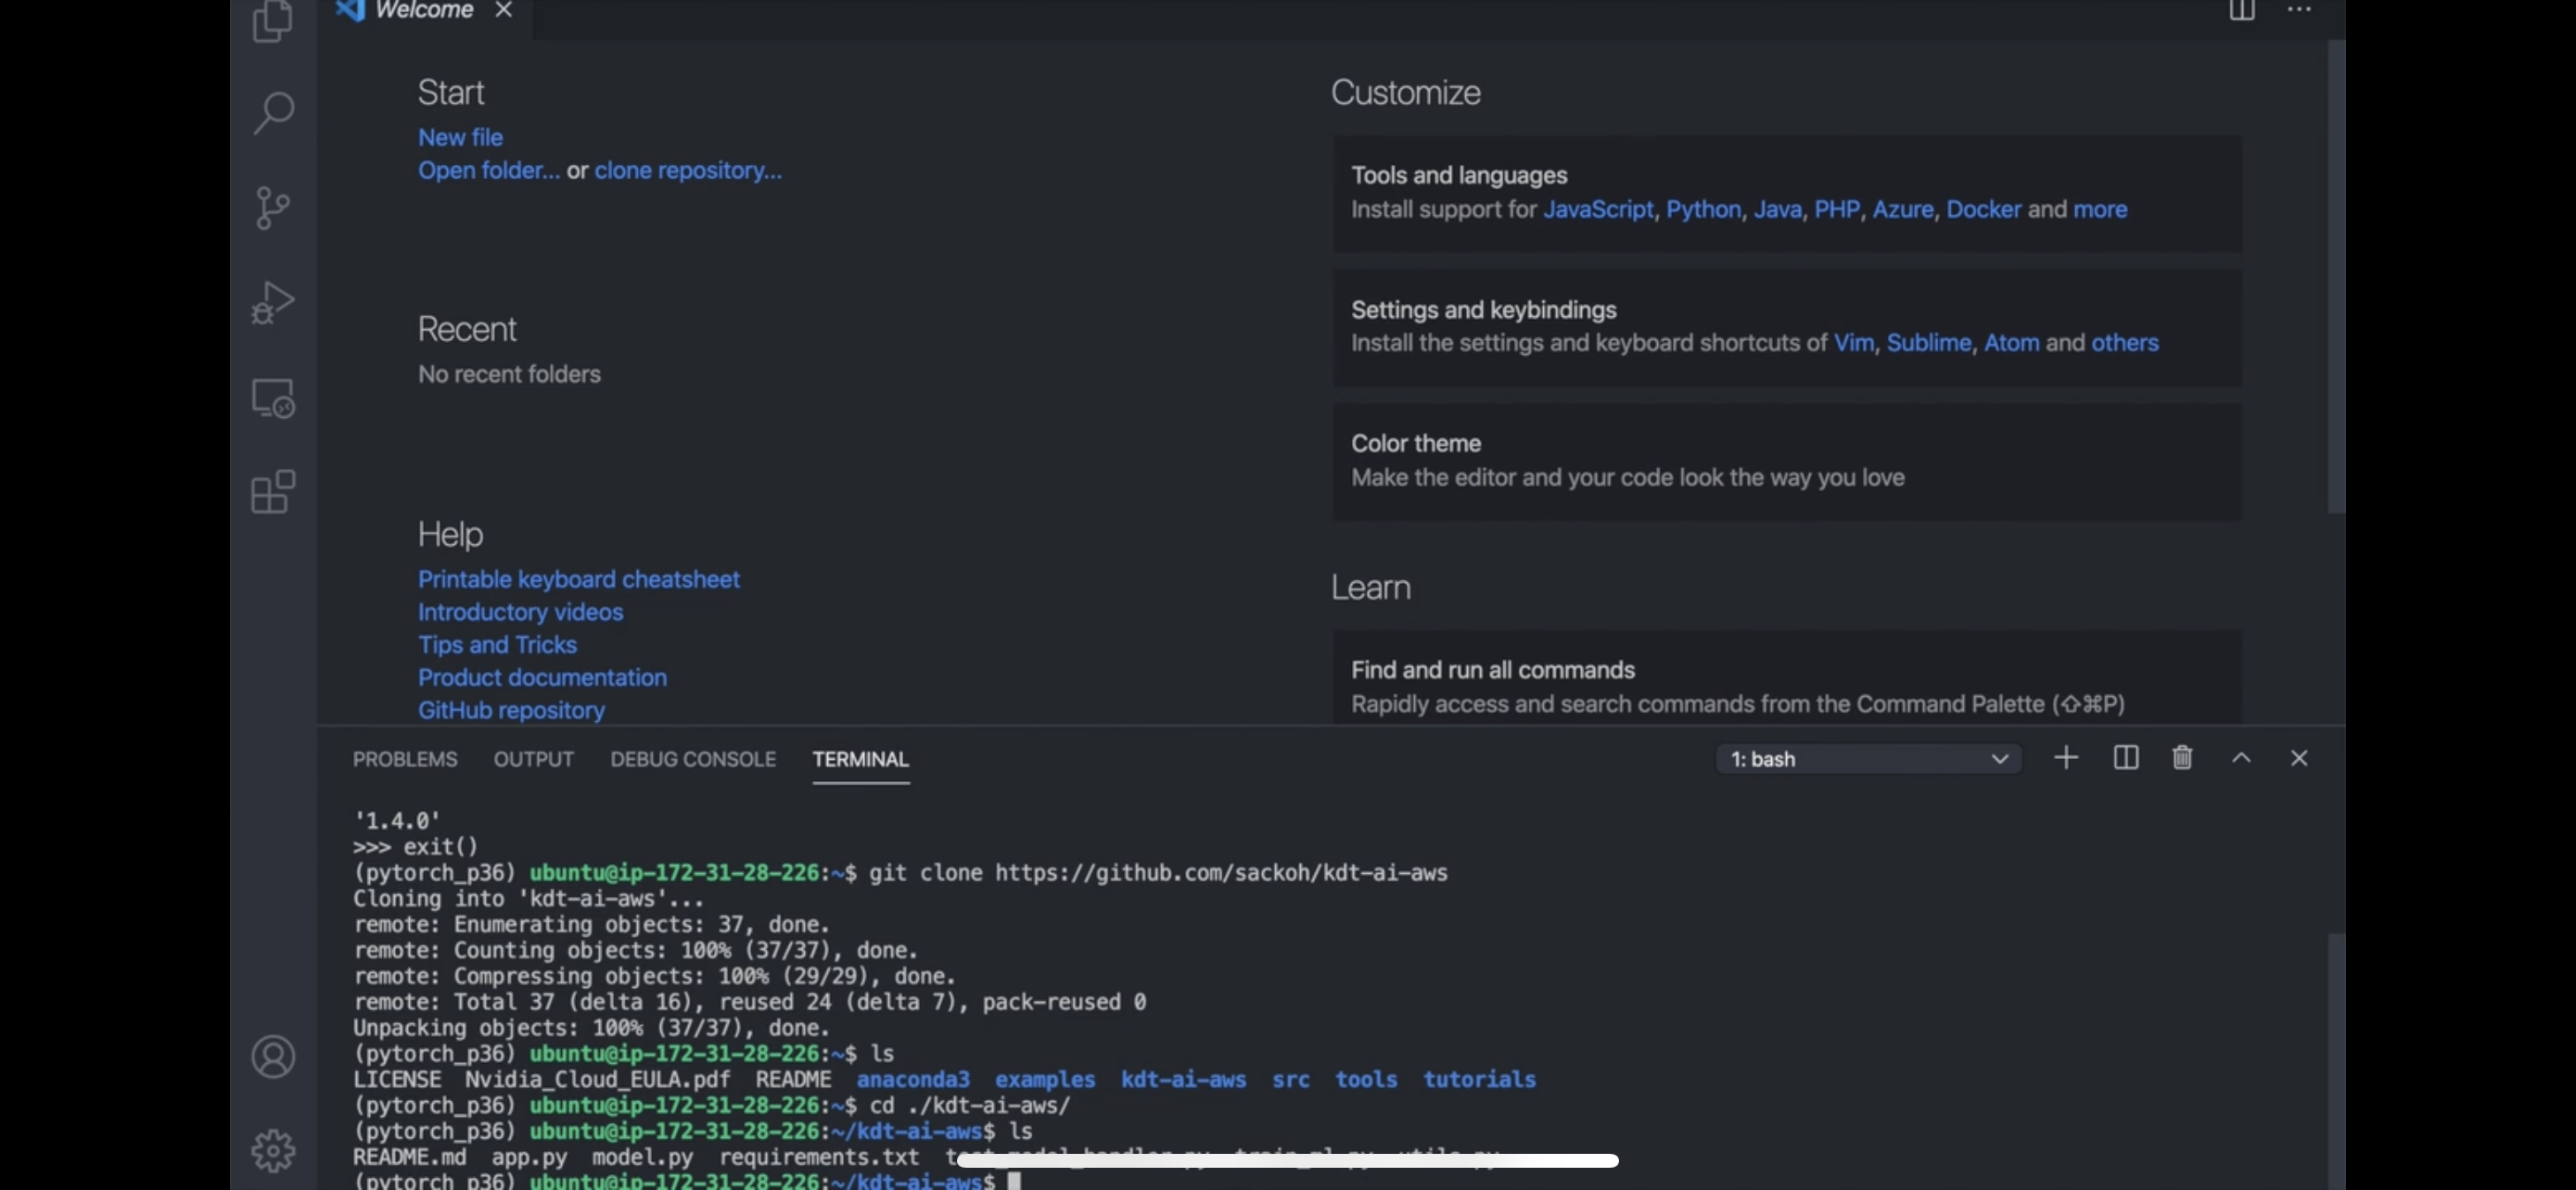Screen dimensions: 2576x1190
Task: Click the Settings and keybindings heading
Action: pos(1483,310)
